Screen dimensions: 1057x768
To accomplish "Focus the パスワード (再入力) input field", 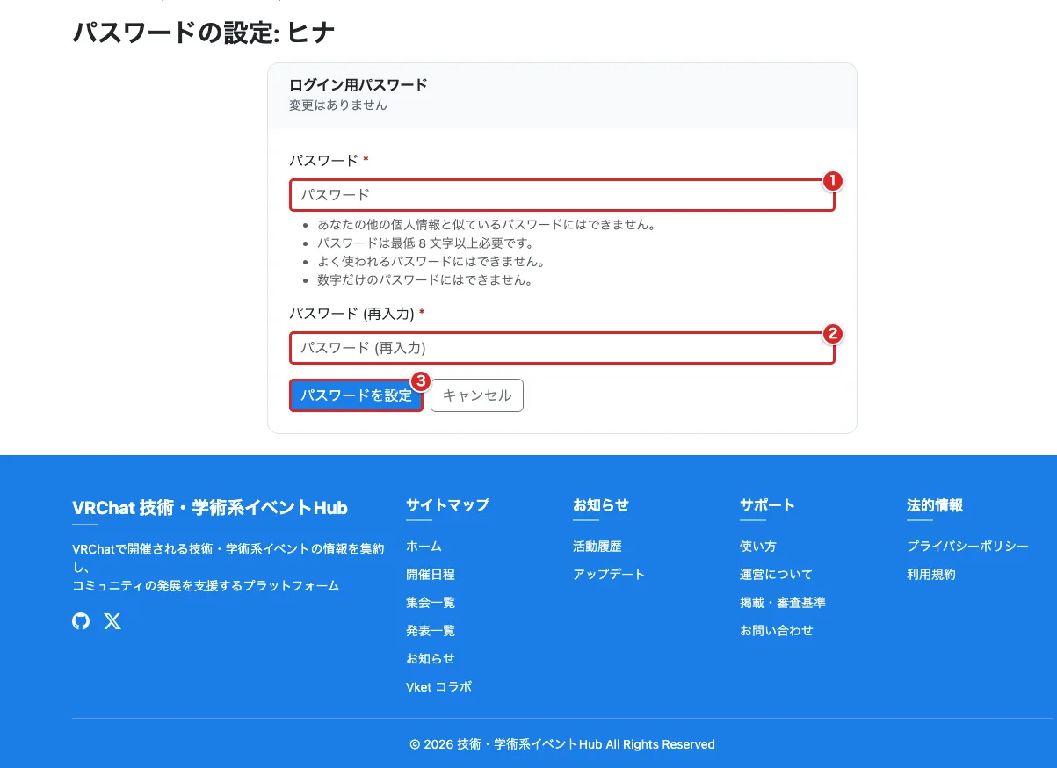I will 562,348.
